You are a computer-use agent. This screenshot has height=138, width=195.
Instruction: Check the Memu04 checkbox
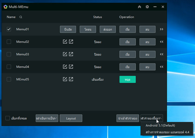[x=9, y=67]
